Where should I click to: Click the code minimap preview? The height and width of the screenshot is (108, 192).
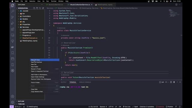pos(175,13)
